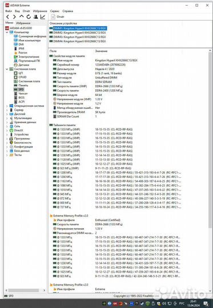213x308 pixels.
Task: Go back with the left arrow button
Action: [7, 17]
